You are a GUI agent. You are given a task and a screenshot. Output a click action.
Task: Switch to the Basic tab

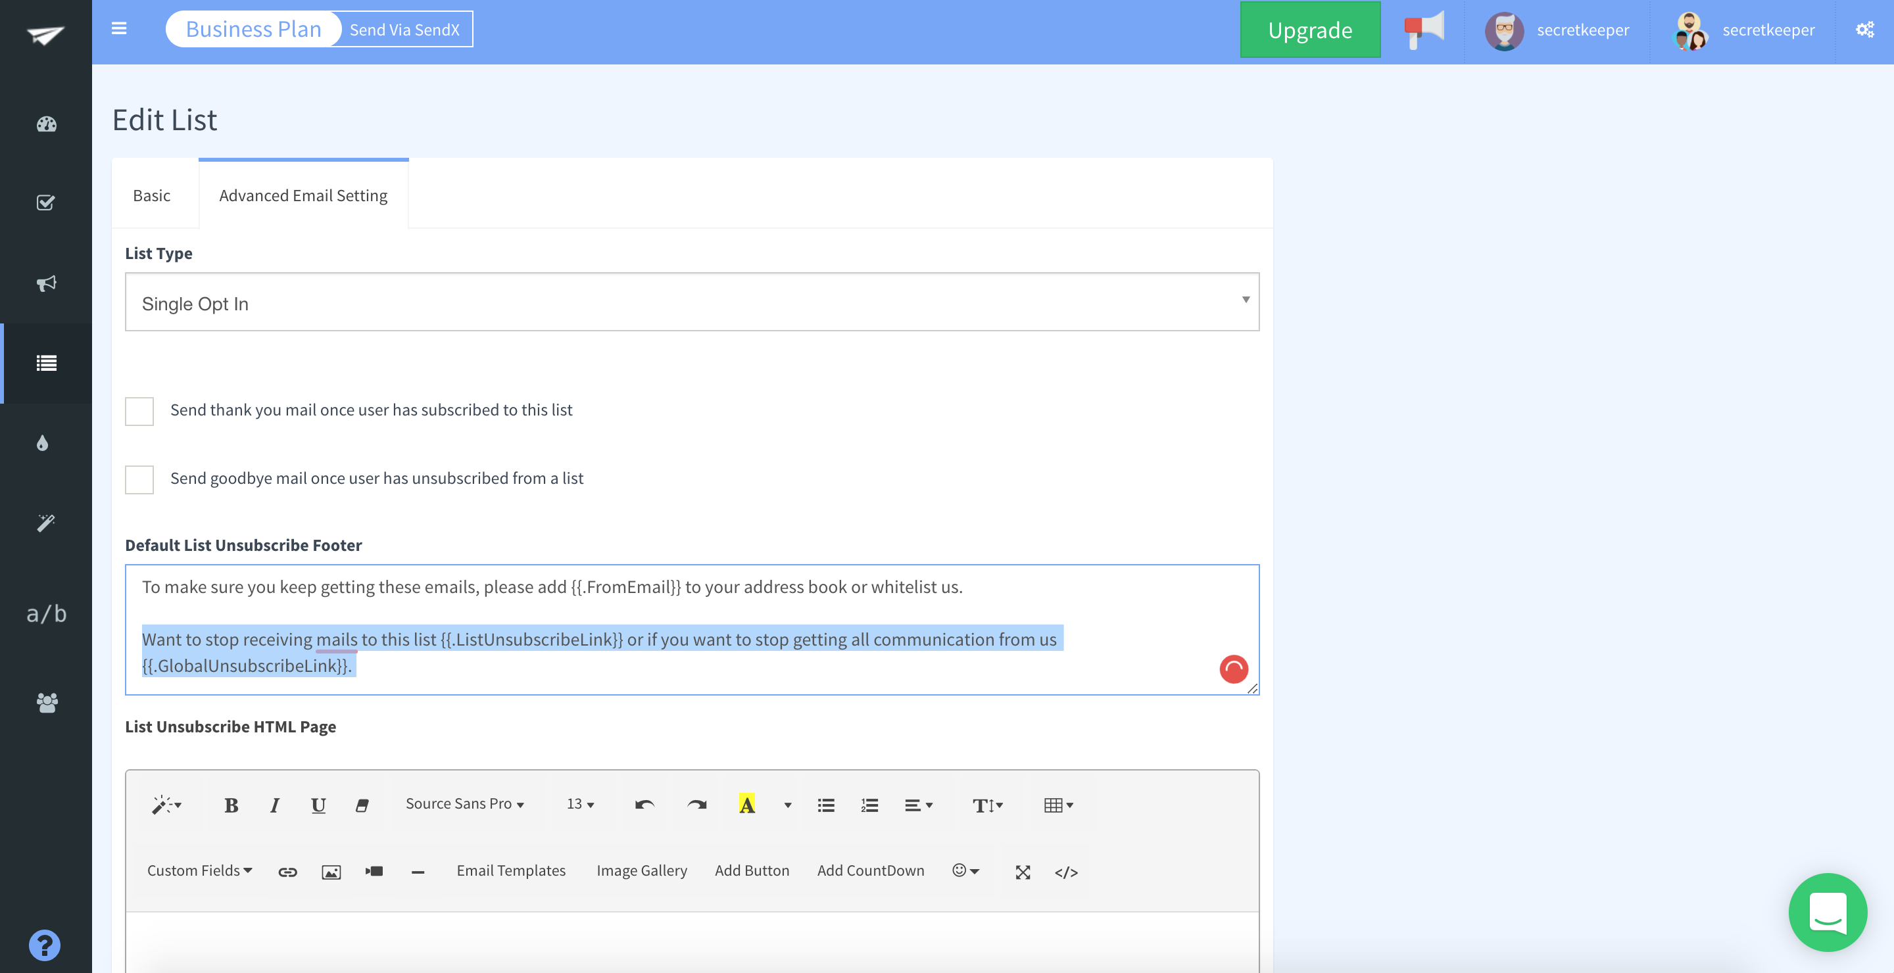click(151, 195)
